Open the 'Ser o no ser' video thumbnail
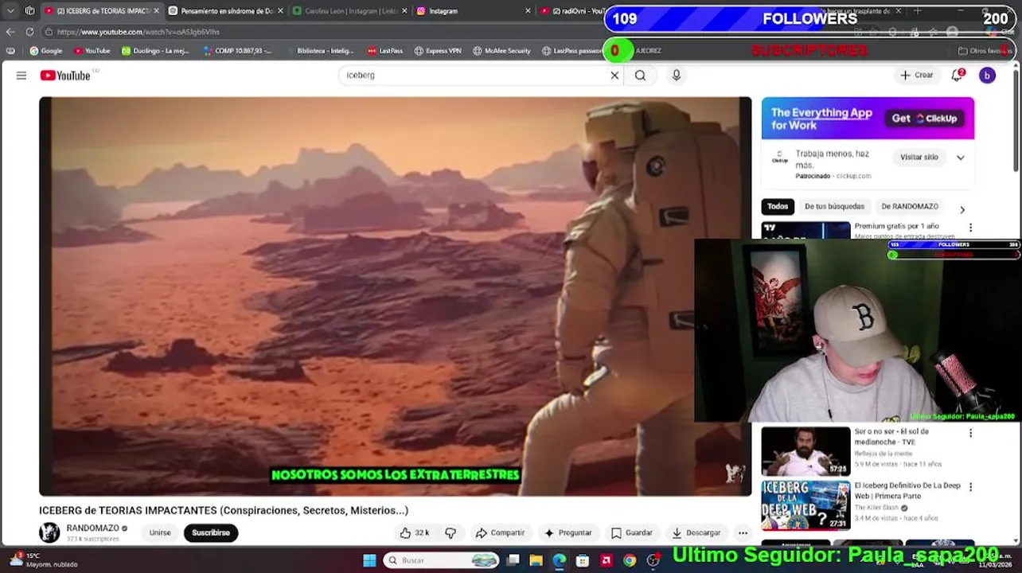The image size is (1022, 573). point(806,451)
